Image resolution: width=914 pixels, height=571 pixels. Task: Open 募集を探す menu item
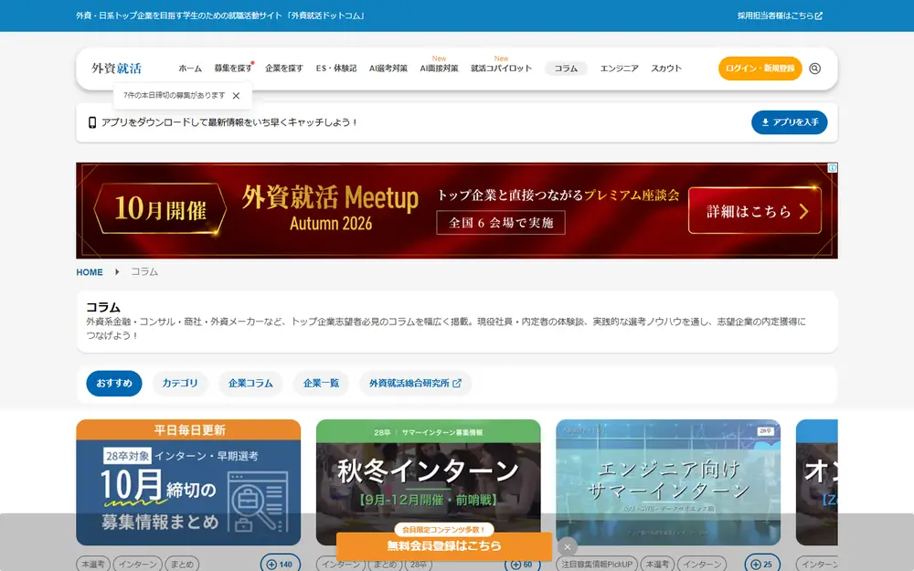pyautogui.click(x=233, y=69)
